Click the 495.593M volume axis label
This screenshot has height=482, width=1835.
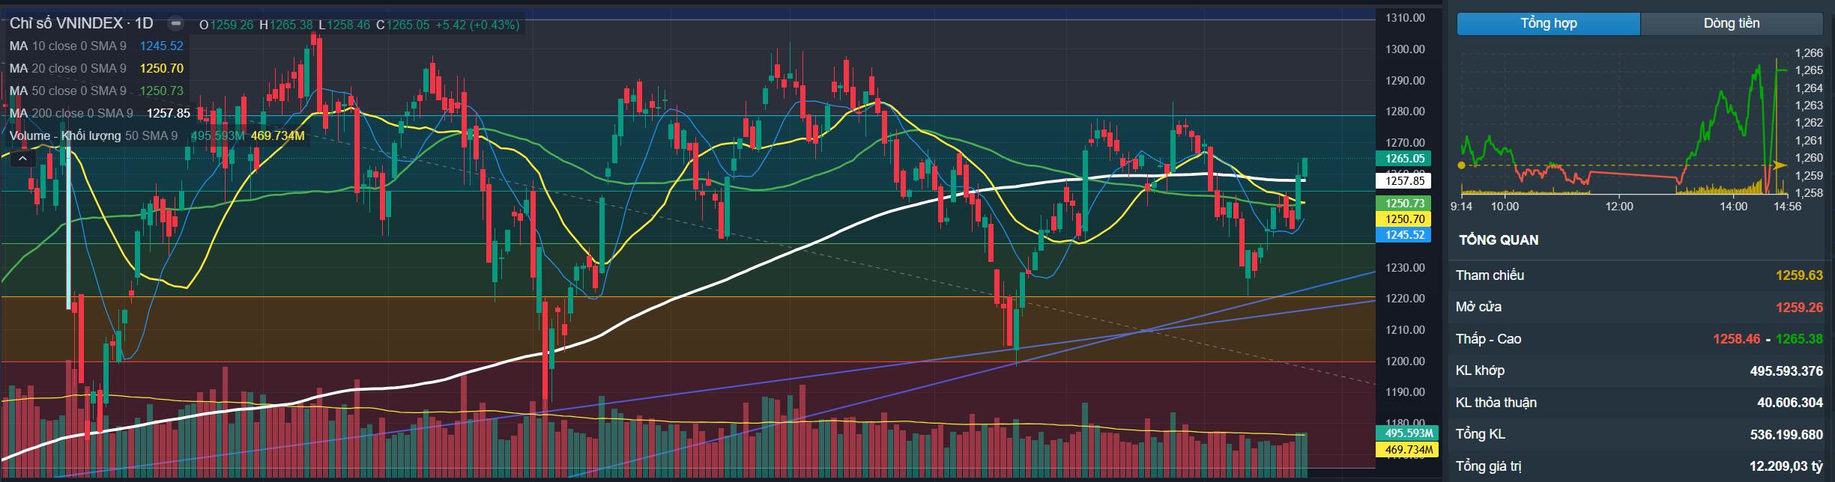coord(1408,433)
